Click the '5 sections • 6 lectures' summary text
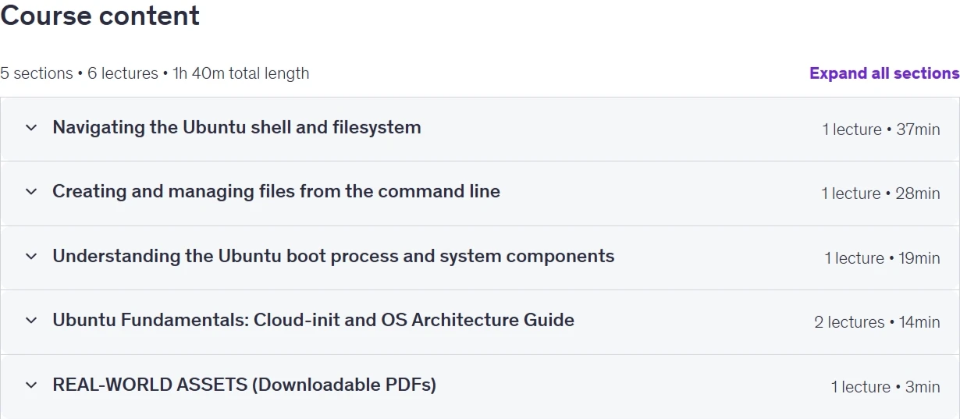Viewport: 960px width, 419px height. [x=155, y=73]
